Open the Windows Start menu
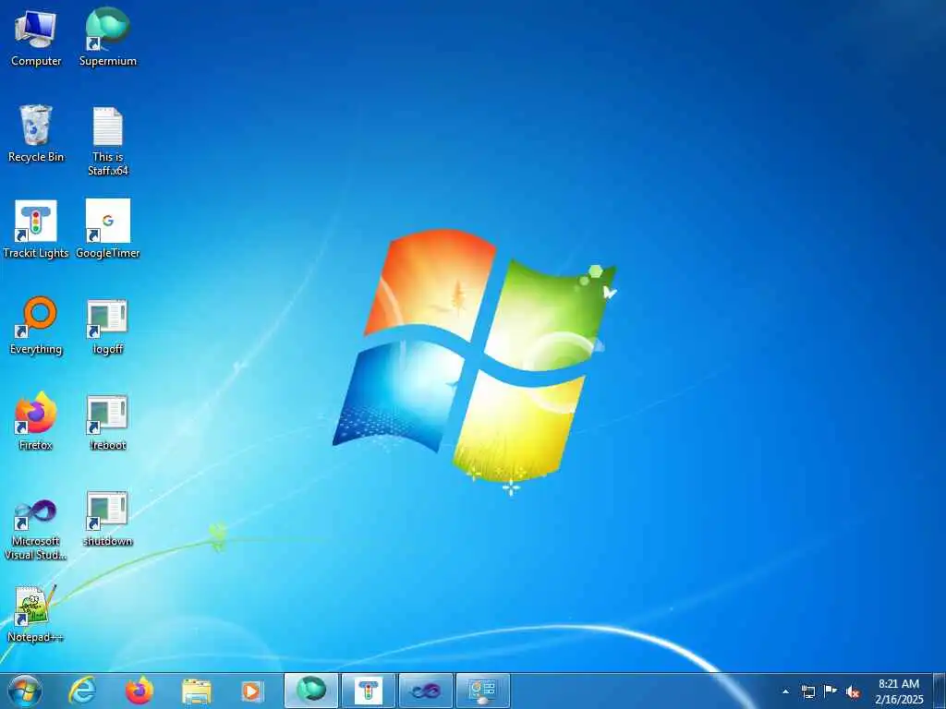 (x=25, y=691)
